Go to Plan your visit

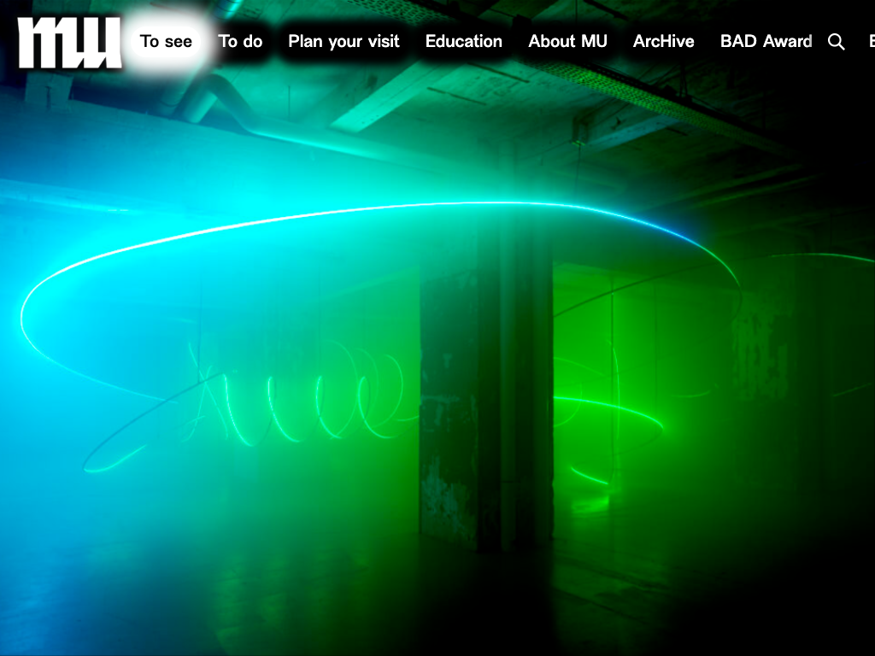[344, 42]
